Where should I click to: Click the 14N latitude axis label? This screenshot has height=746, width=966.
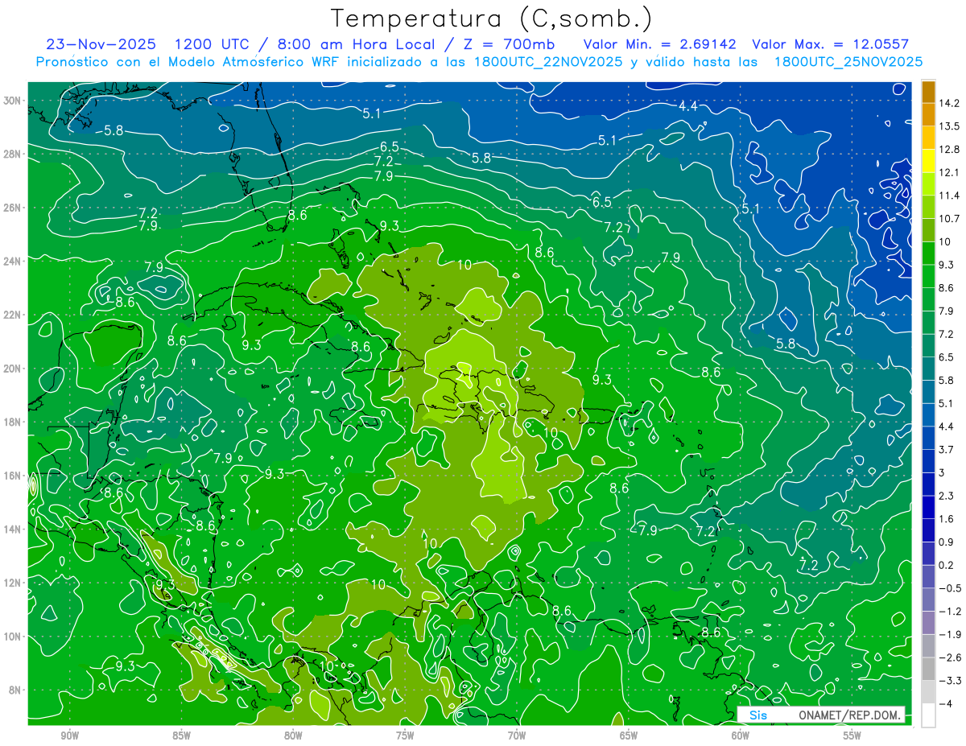tap(12, 529)
